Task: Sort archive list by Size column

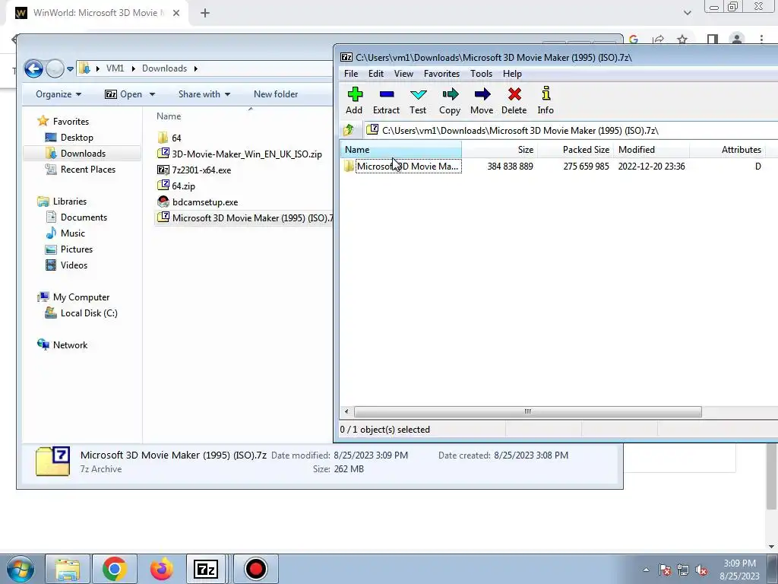Action: pyautogui.click(x=500, y=150)
